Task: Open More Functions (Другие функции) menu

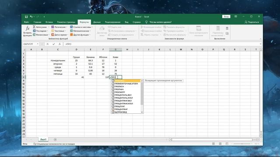Action: coord(80,35)
